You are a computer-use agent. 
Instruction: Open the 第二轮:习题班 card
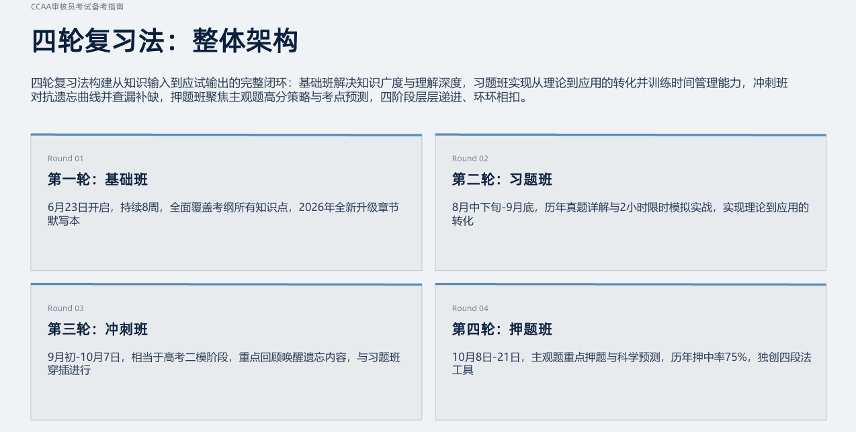(x=631, y=202)
